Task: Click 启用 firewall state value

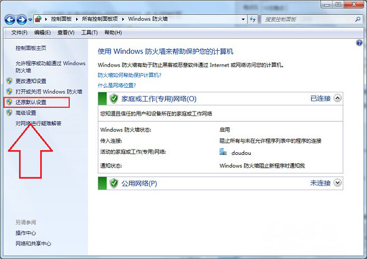Action: (x=225, y=129)
